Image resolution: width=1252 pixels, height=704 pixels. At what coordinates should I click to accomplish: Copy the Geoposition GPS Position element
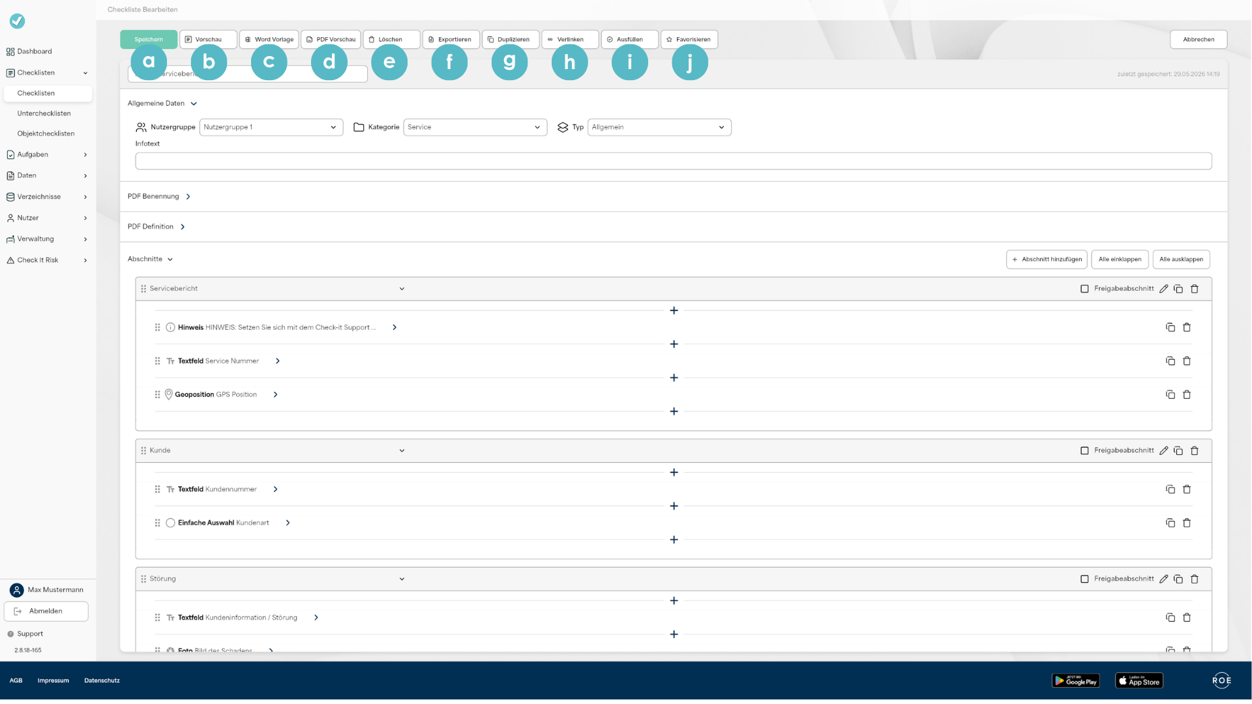(x=1170, y=394)
